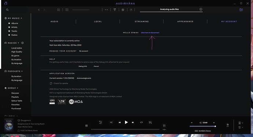Add a new radio with plus icon
This screenshot has width=253, height=137.
point(22,43)
